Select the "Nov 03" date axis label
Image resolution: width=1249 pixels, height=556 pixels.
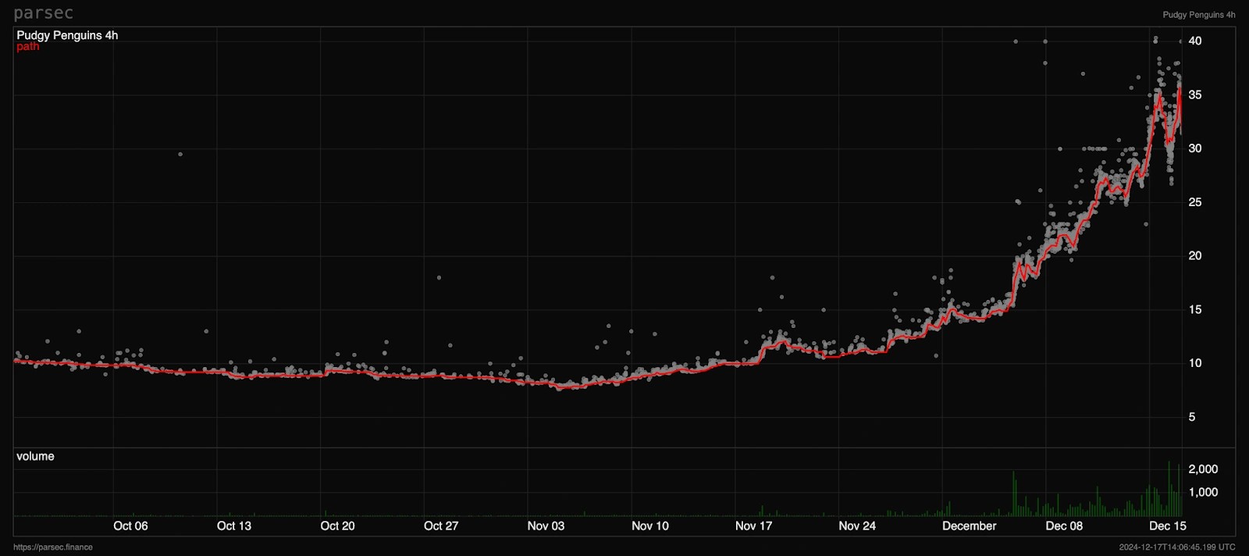(x=546, y=526)
